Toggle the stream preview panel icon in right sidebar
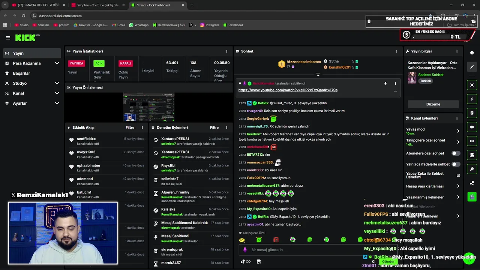 pyautogui.click(x=472, y=85)
